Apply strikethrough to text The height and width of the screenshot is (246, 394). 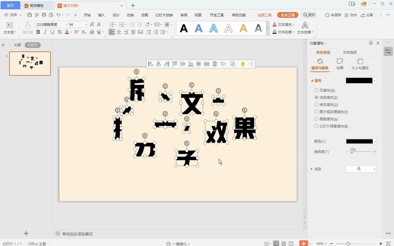pyautogui.click(x=60, y=32)
